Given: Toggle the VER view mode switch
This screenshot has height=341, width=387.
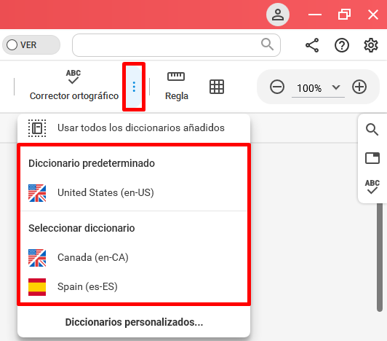Looking at the screenshot, I should tap(31, 45).
